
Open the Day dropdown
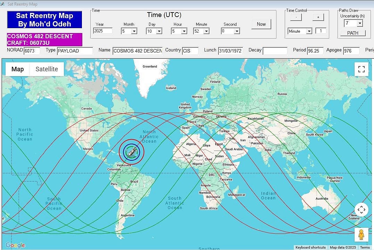click(159, 31)
